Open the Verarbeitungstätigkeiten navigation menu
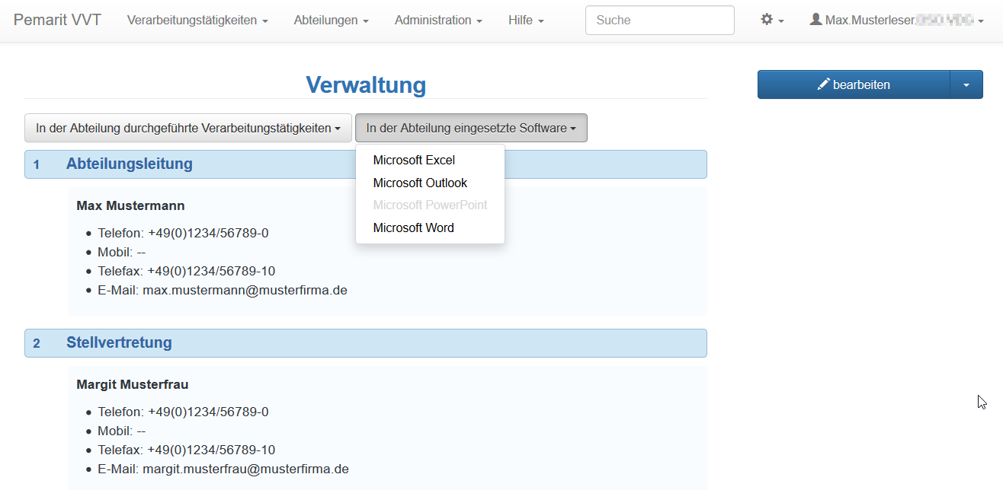The width and height of the screenshot is (1003, 490). [197, 21]
